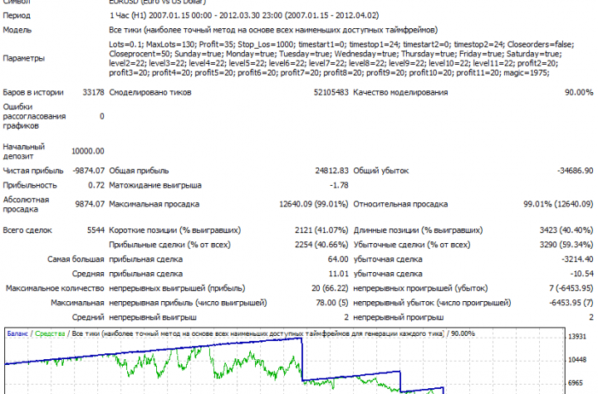Click the 'Всего сделок' label

27,230
